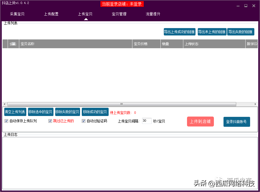This screenshot has width=260, height=192.
Task: Click the 上传状态 column header
Action: point(214,44)
